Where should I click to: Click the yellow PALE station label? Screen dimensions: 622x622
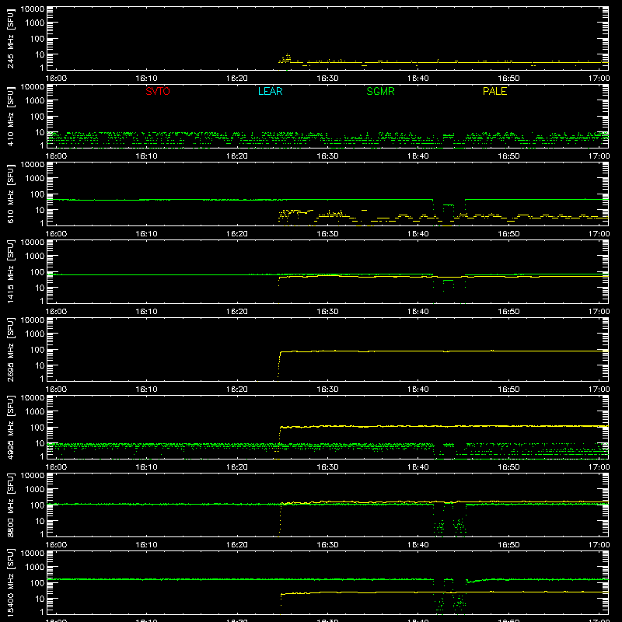click(494, 91)
